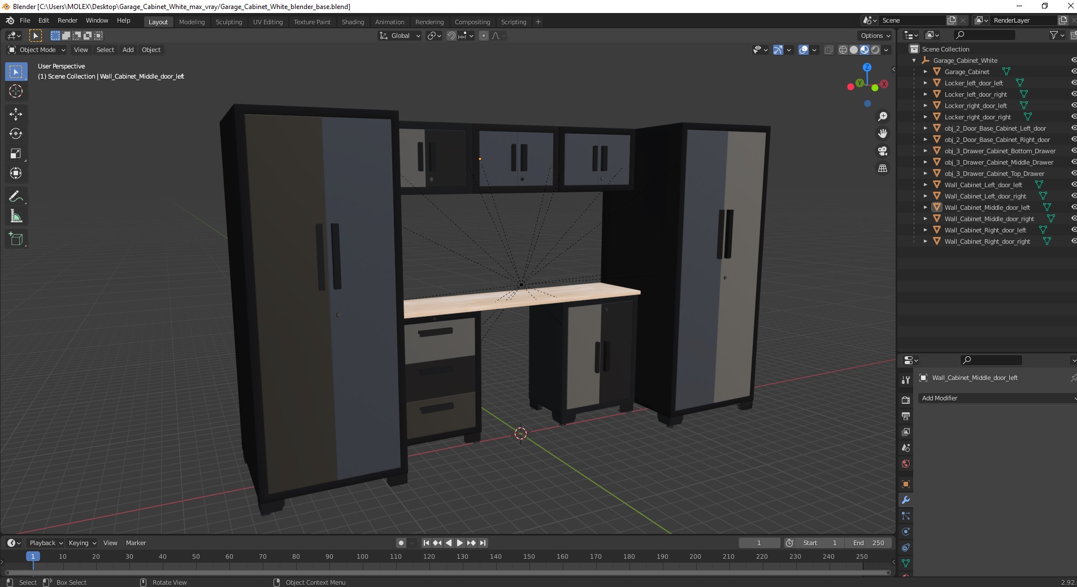Image resolution: width=1077 pixels, height=587 pixels.
Task: Switch to the UV Editing workspace tab
Action: [x=268, y=22]
